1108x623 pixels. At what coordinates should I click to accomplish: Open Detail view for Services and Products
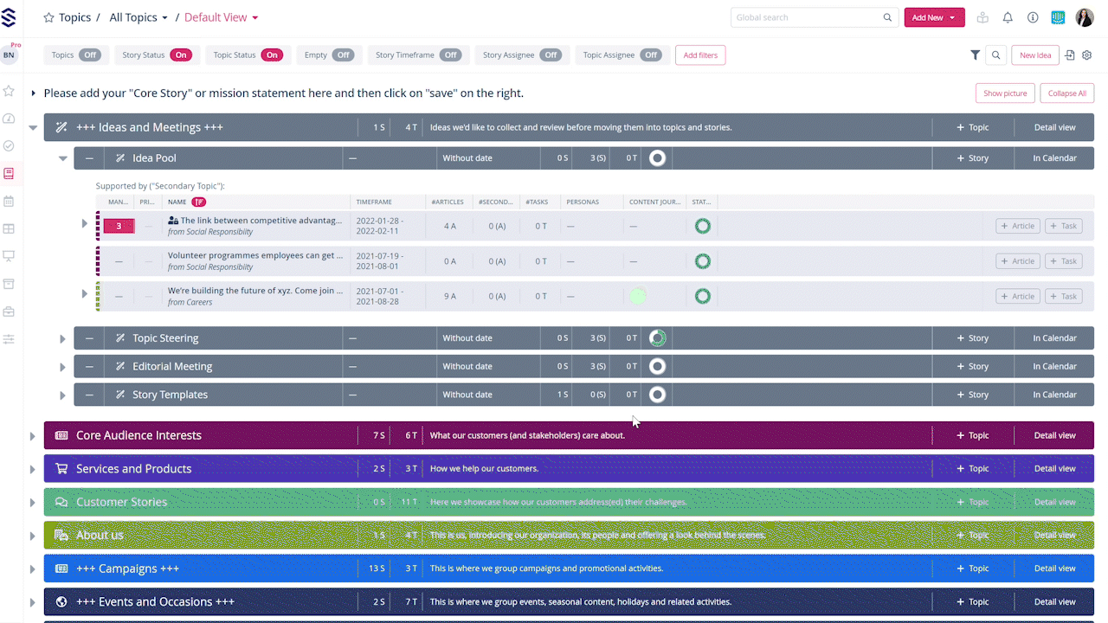1054,469
